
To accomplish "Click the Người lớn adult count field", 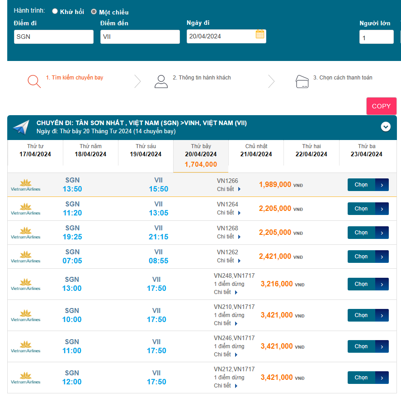I will (x=376, y=37).
